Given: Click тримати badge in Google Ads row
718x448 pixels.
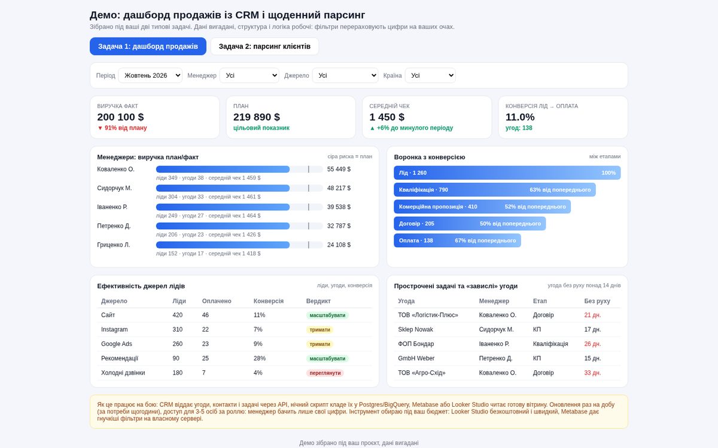Looking at the screenshot, I should tap(320, 344).
